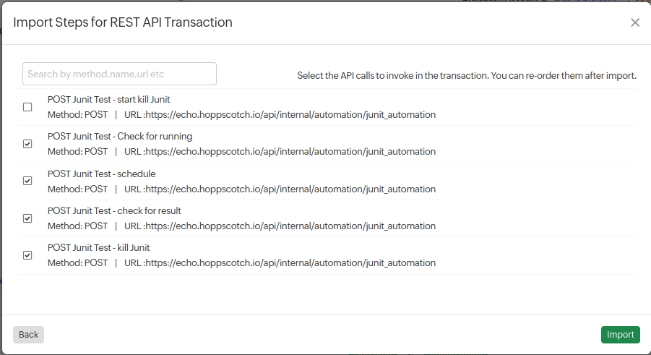The height and width of the screenshot is (355, 651).
Task: Click the Method label under 'kill Junit' step
Action: pos(77,263)
